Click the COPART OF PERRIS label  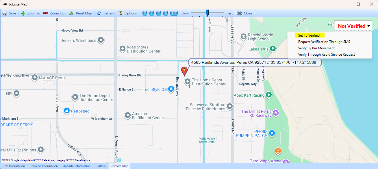[17, 125]
